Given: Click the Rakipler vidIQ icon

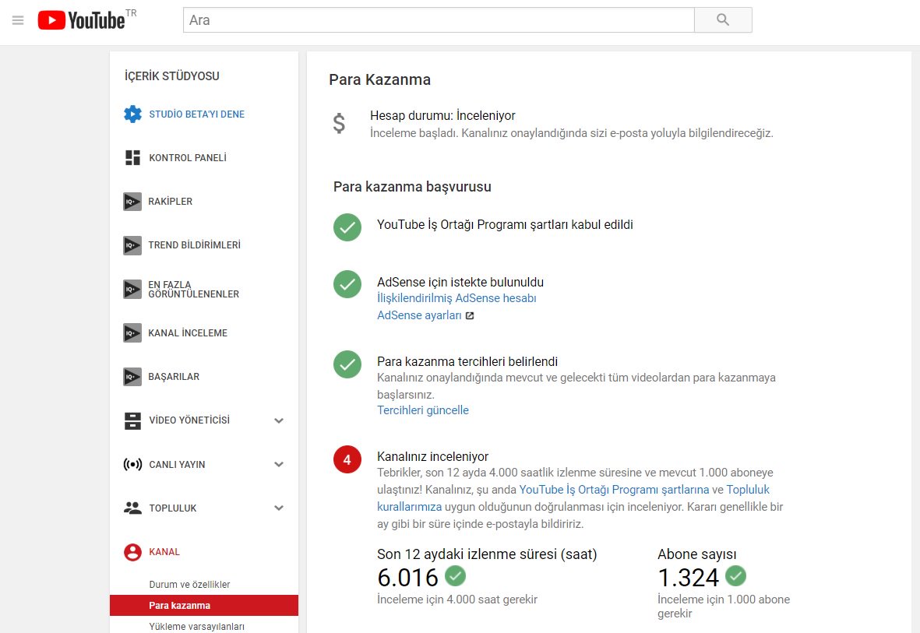Looking at the screenshot, I should click(132, 201).
